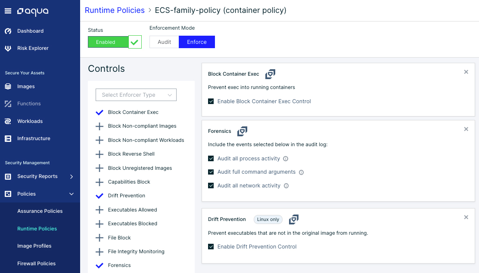Switch enforcement mode to Audit
This screenshot has width=479, height=273.
[x=164, y=42]
